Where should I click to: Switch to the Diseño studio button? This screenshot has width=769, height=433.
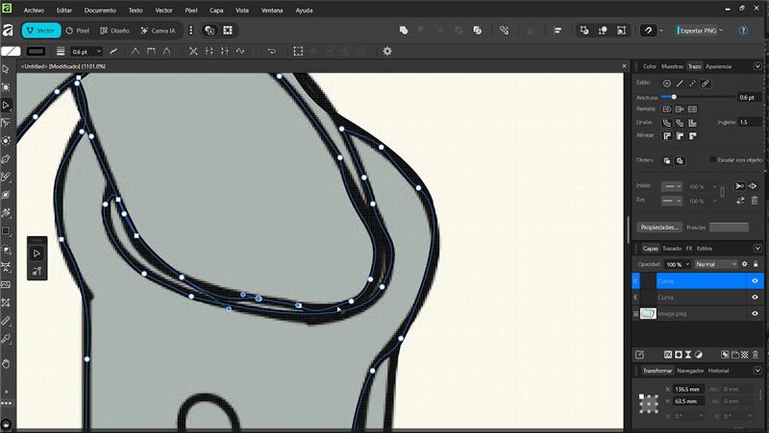114,31
